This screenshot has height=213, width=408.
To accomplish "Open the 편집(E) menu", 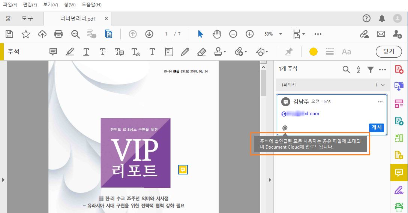I will 30,4.
